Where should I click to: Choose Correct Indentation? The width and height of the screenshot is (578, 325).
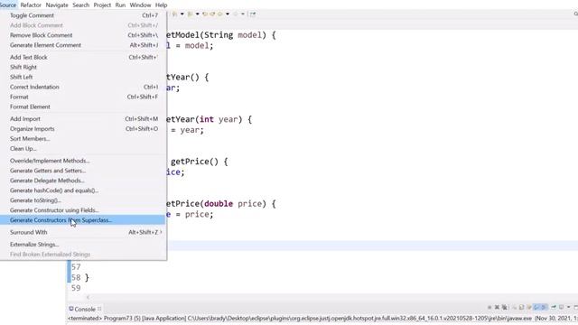pyautogui.click(x=83, y=88)
